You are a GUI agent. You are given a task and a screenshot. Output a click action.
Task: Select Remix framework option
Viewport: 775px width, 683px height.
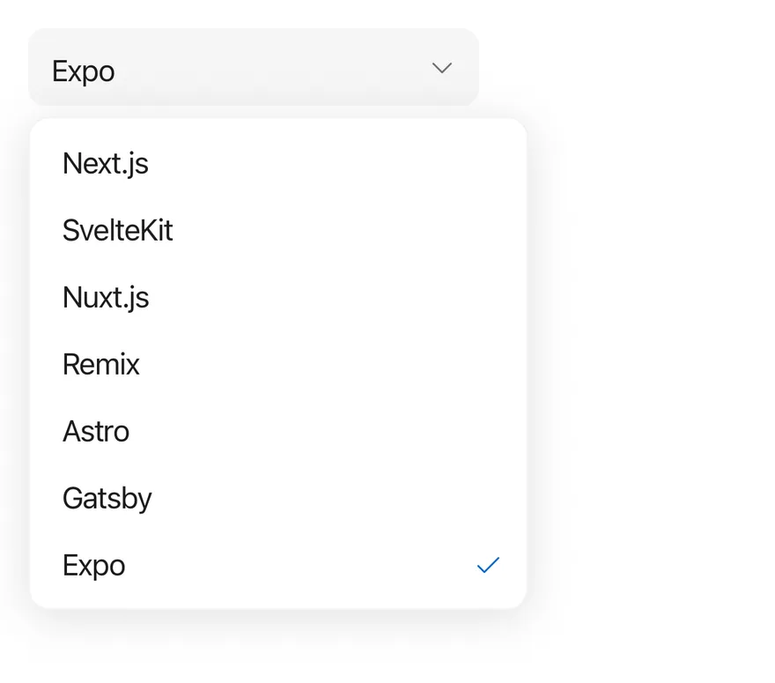[278, 365]
